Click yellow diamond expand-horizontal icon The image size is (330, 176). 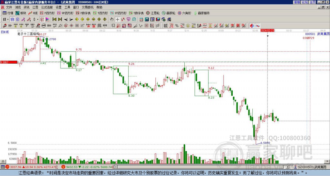coord(88,19)
